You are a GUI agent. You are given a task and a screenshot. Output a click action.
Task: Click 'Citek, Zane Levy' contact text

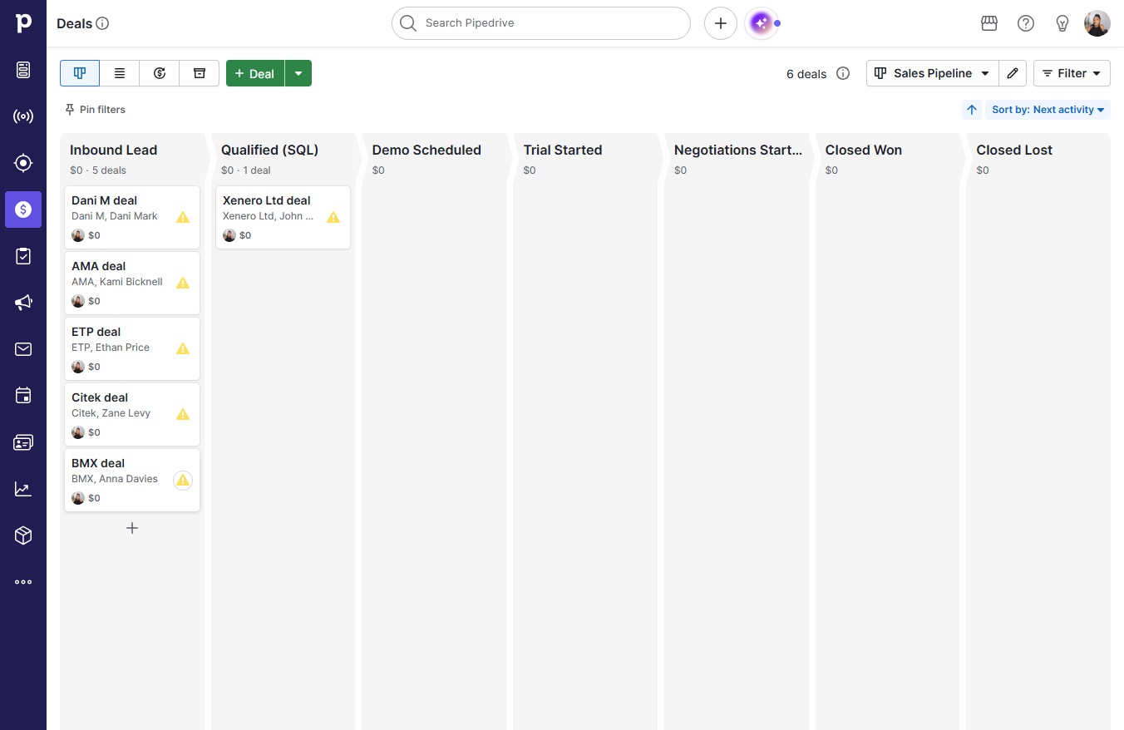pyautogui.click(x=111, y=413)
